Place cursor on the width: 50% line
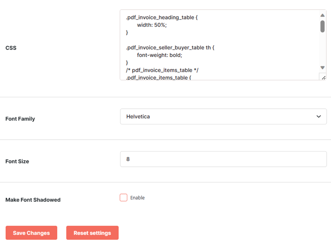The height and width of the screenshot is (242, 331). [152, 25]
